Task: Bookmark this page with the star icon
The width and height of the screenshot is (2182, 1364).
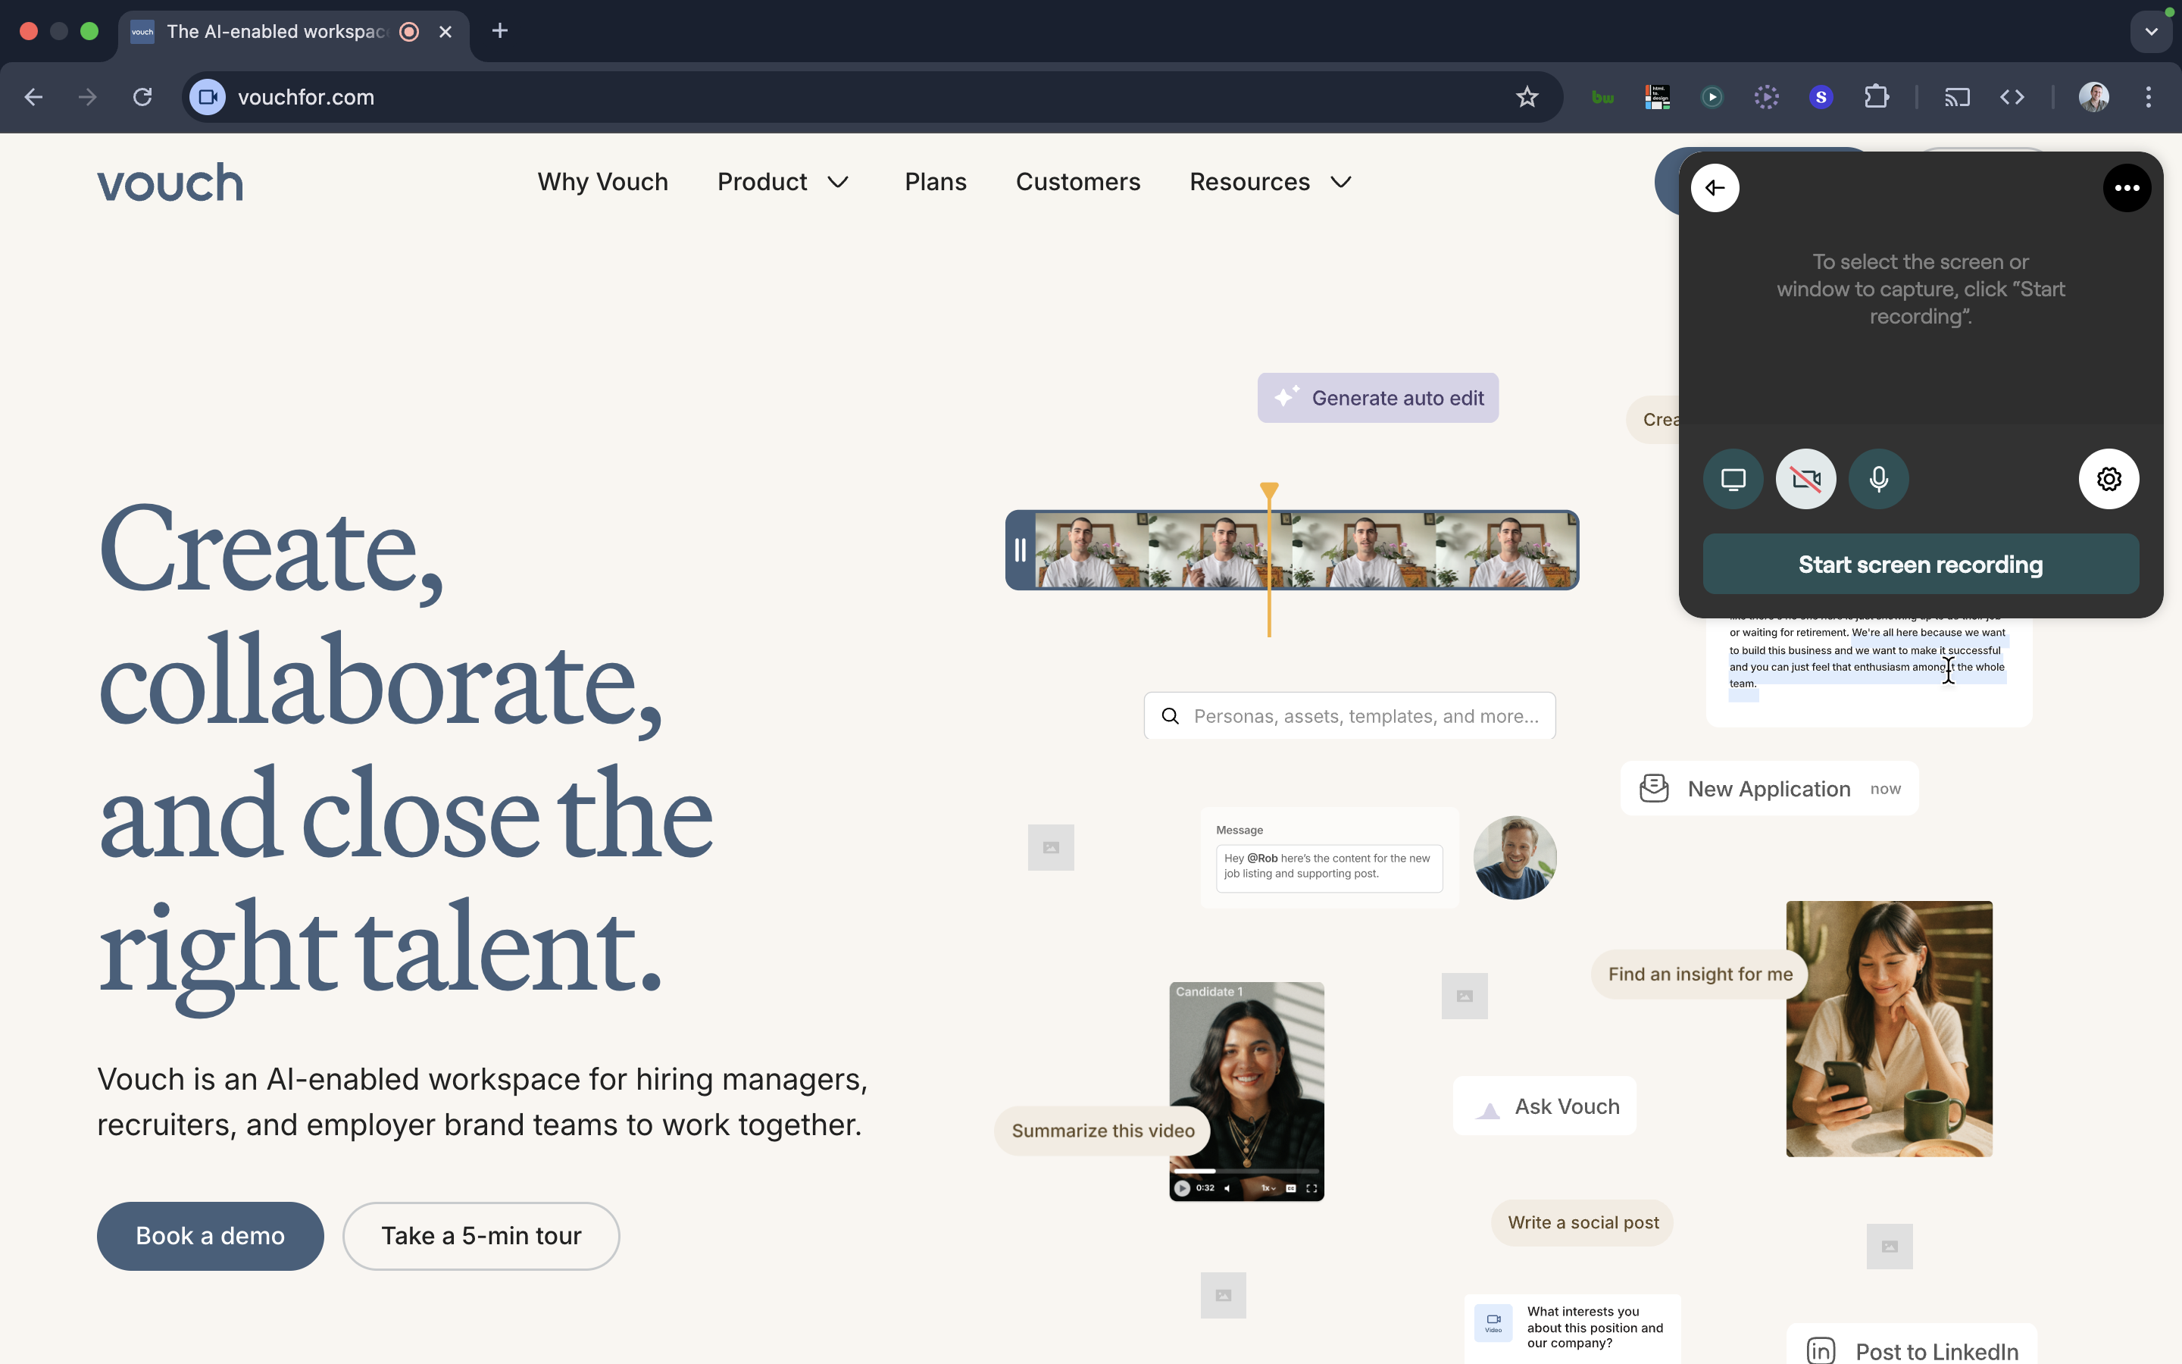Action: (1527, 96)
